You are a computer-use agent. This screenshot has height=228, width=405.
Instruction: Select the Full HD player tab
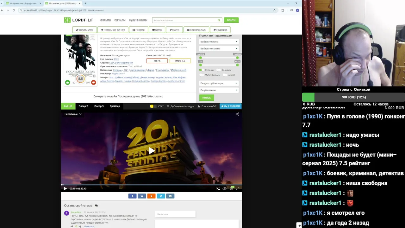point(68,106)
